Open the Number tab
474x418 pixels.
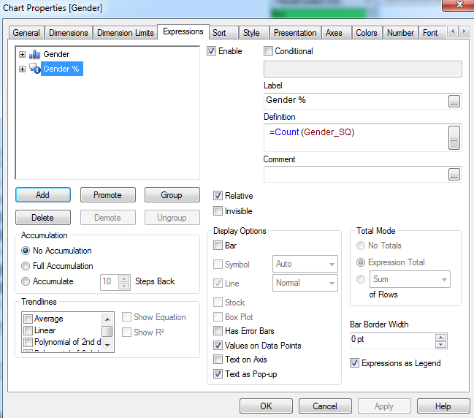click(x=400, y=33)
